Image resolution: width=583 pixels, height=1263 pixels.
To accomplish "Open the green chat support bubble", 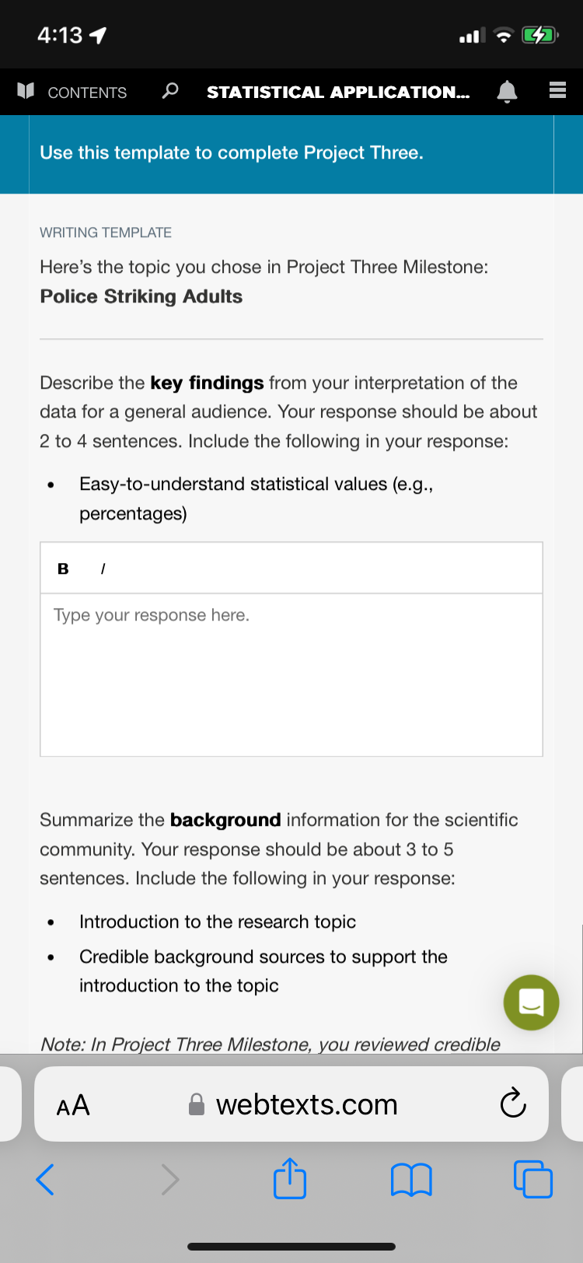I will [531, 1002].
